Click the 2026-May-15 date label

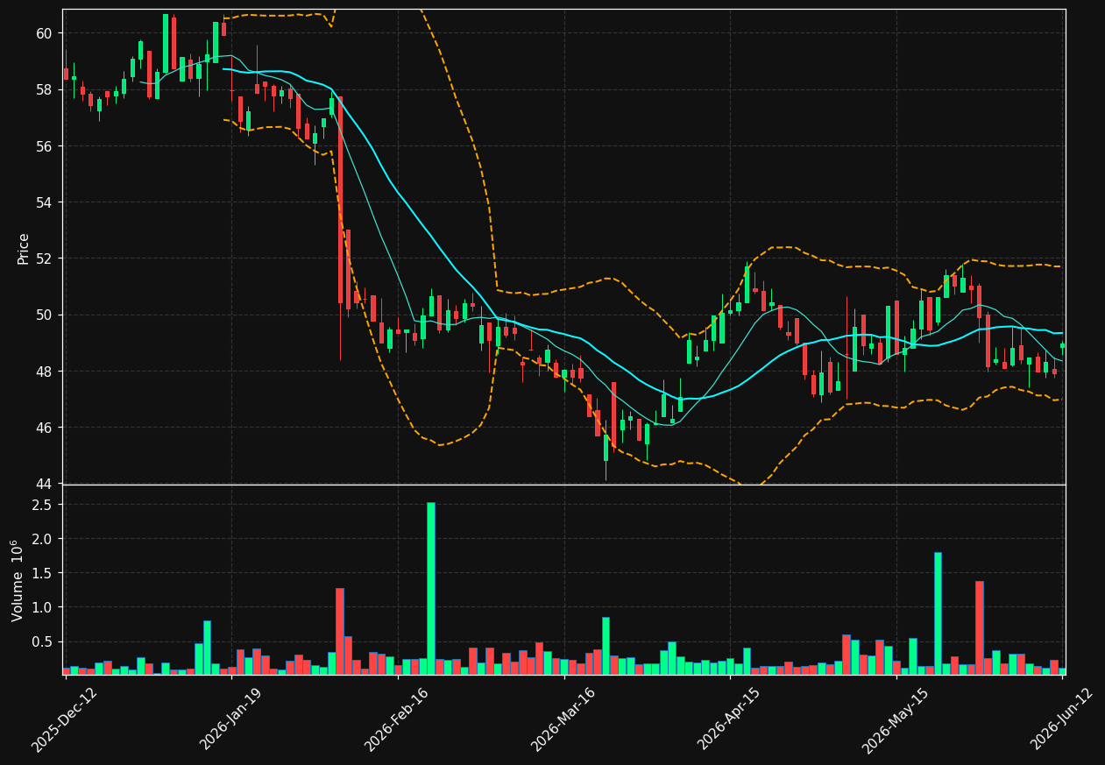[896, 719]
